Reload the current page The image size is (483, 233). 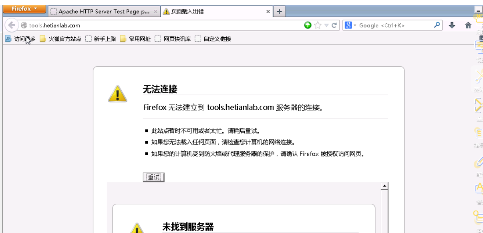(334, 25)
